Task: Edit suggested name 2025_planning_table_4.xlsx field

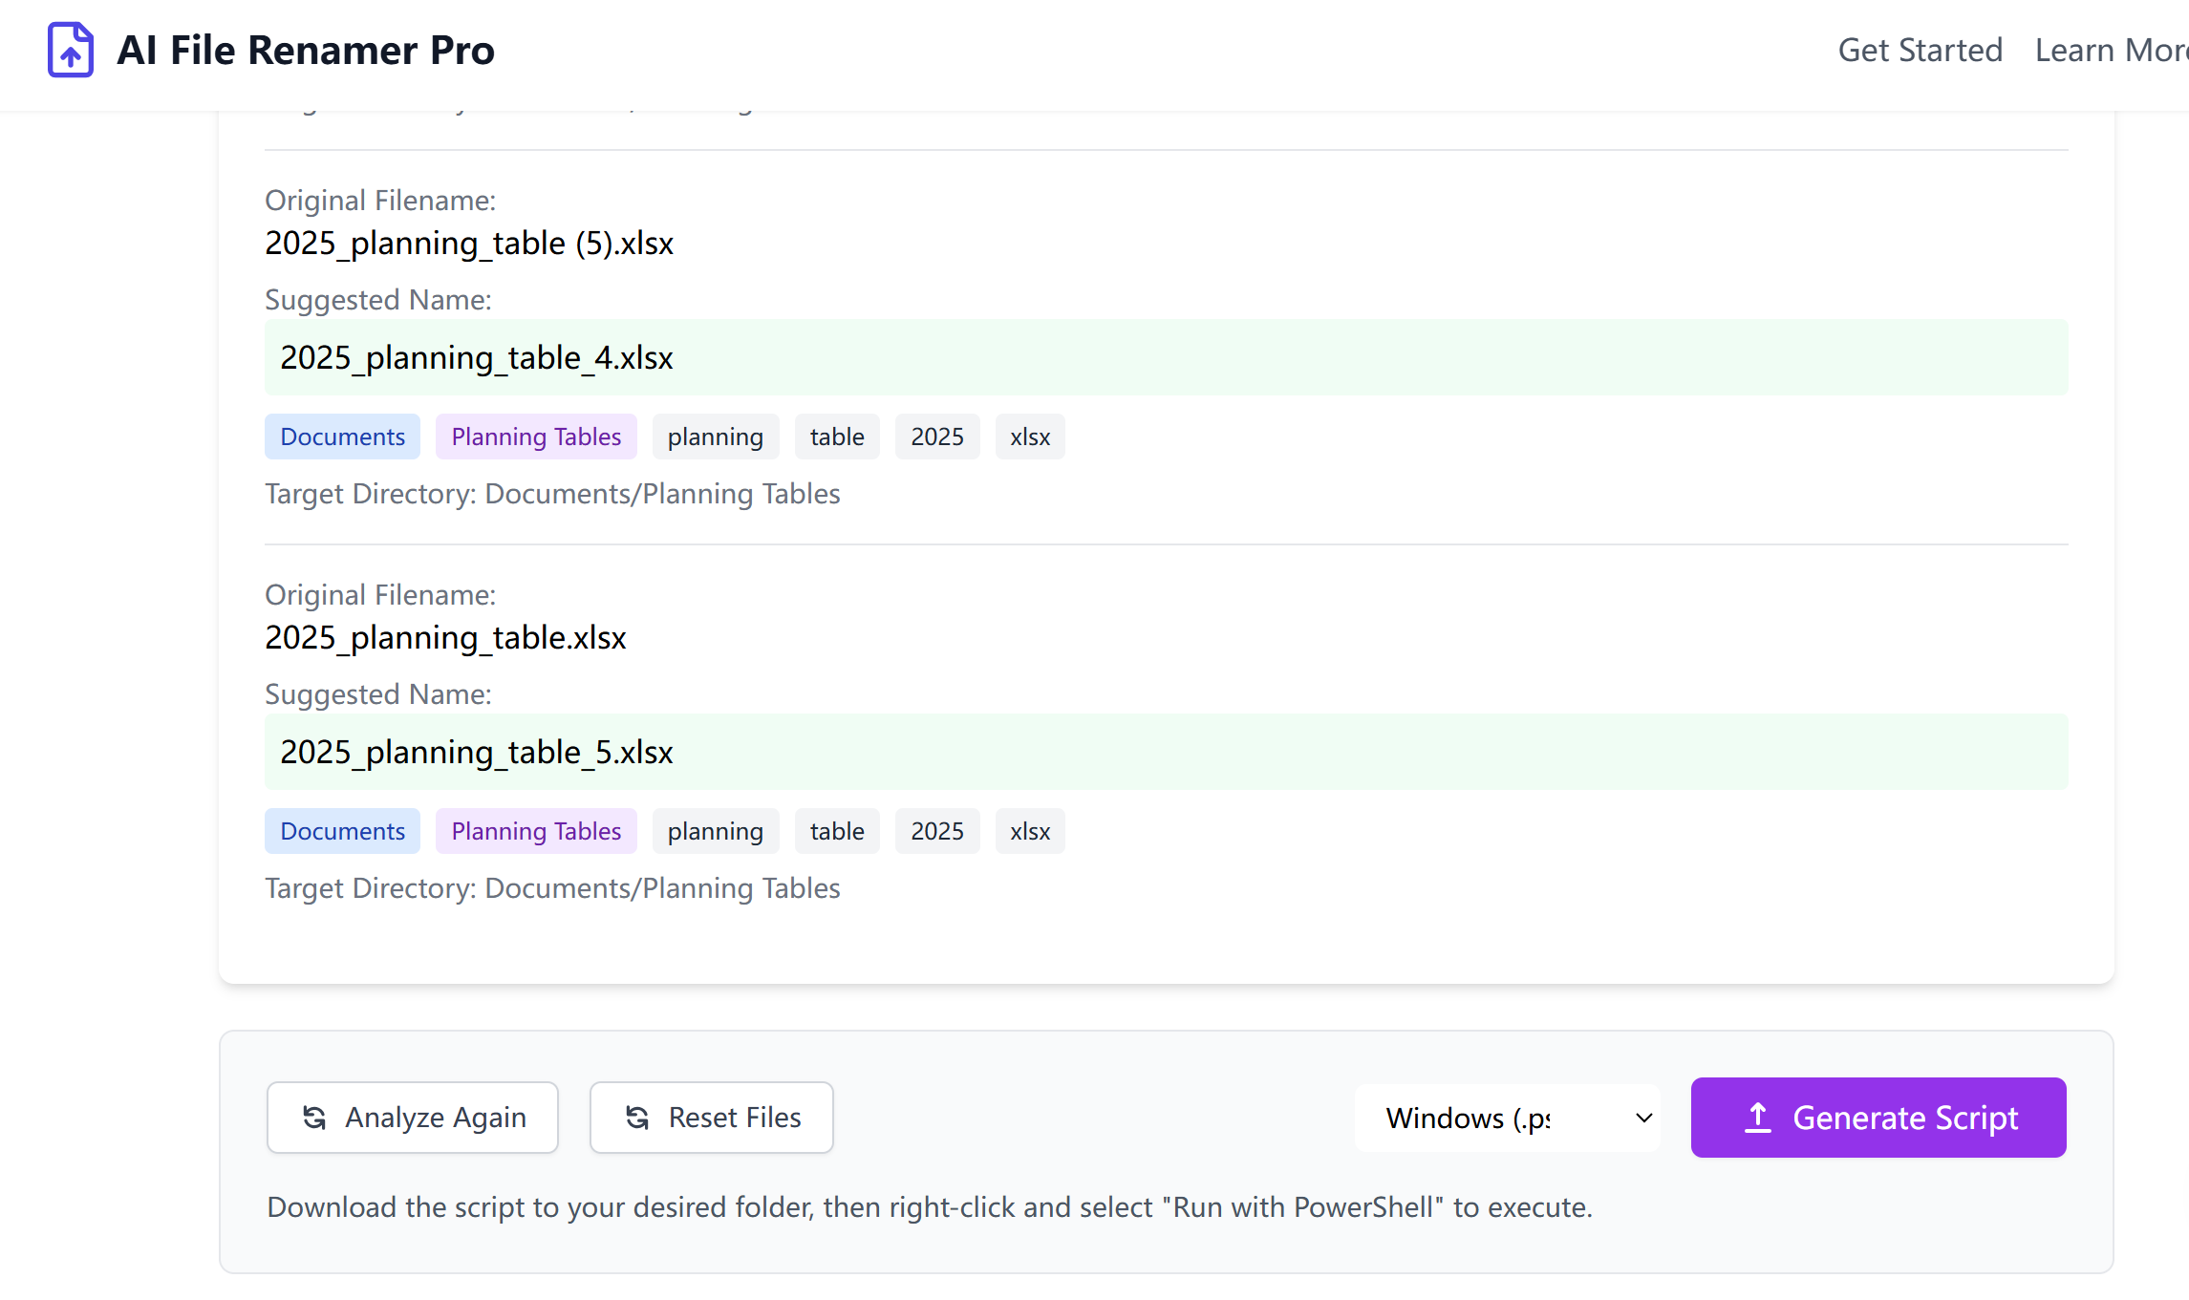Action: point(1166,357)
